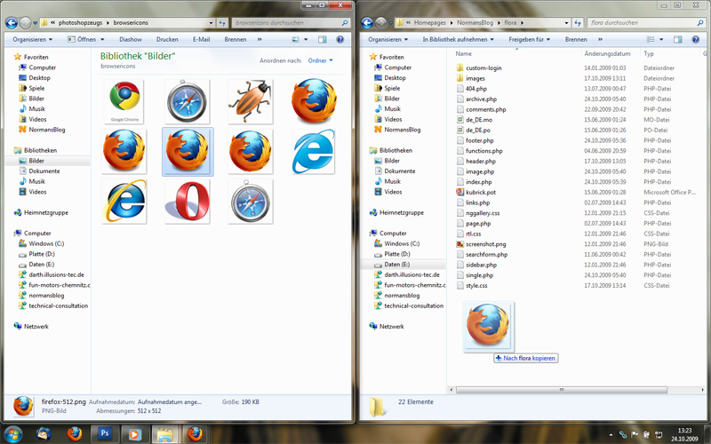This screenshot has width=711, height=444.
Task: Select Dokumente library in the left window
Action: coord(44,170)
